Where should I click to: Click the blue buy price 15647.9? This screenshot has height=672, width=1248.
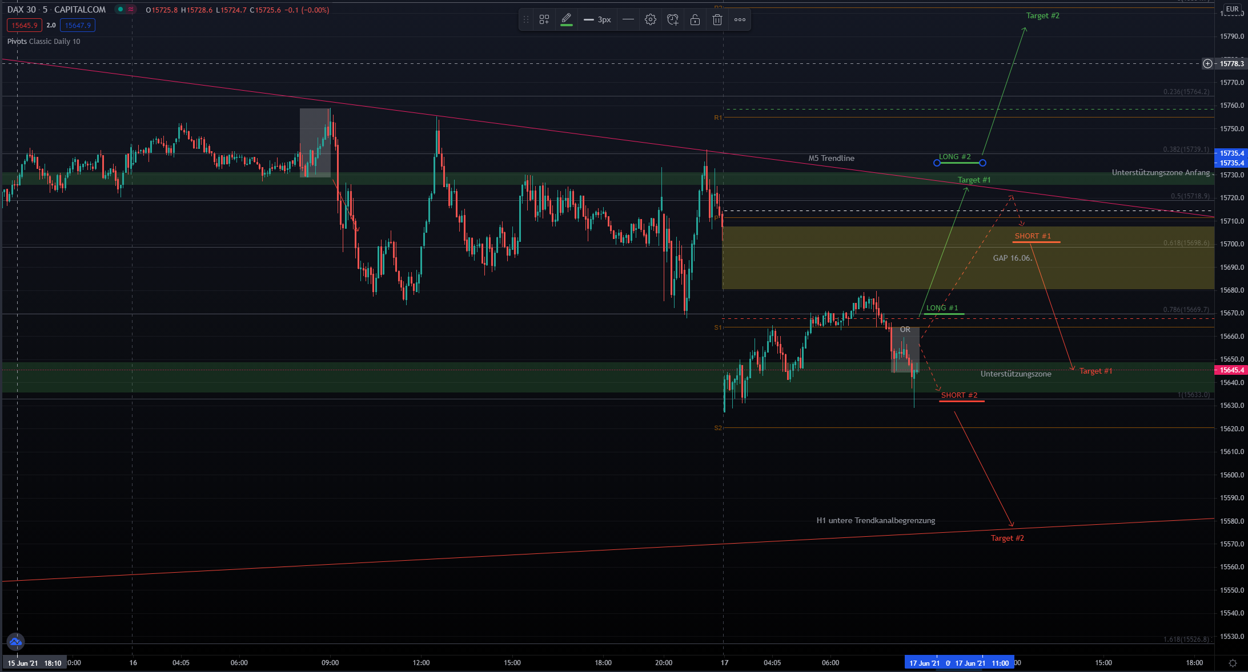[78, 25]
